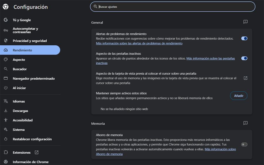Click the Idiomas translate icon
Screen dimensions: 264x165
pyautogui.click(x=6, y=101)
